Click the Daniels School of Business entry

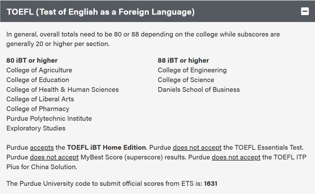[199, 89]
